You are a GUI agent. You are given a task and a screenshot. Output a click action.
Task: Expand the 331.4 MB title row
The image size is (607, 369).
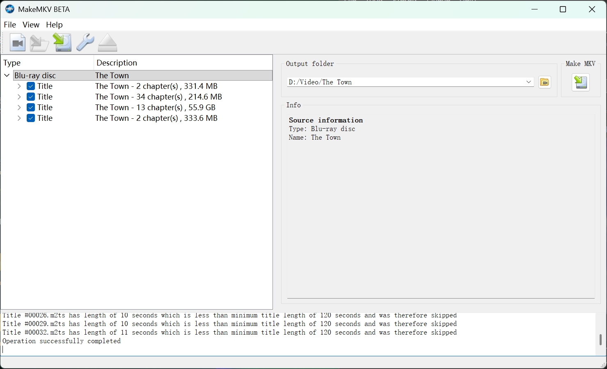click(19, 86)
